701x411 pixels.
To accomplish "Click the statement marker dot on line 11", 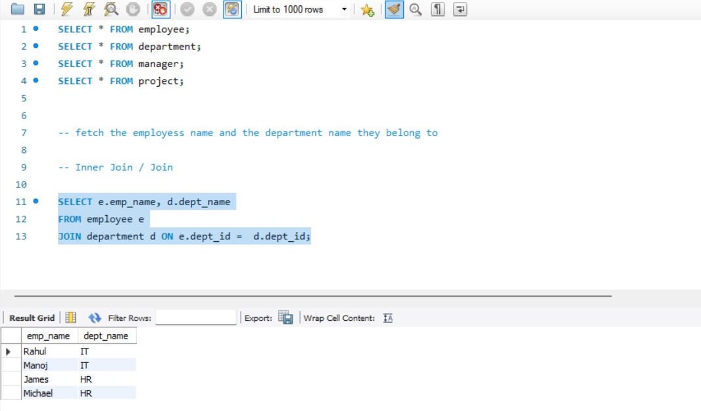I will (x=36, y=201).
